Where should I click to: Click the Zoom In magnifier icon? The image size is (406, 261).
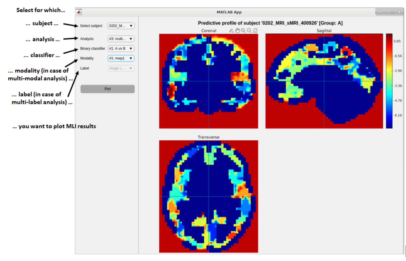pyautogui.click(x=243, y=30)
